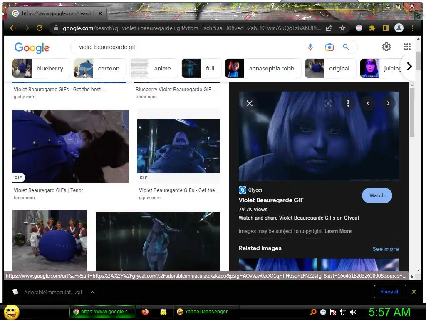Click the tray search magnifier icon
The image size is (426, 320).
313,312
